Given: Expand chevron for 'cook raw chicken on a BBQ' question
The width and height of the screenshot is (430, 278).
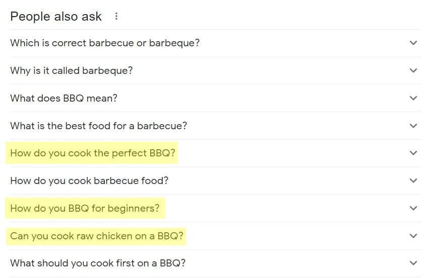Looking at the screenshot, I should pos(413,236).
